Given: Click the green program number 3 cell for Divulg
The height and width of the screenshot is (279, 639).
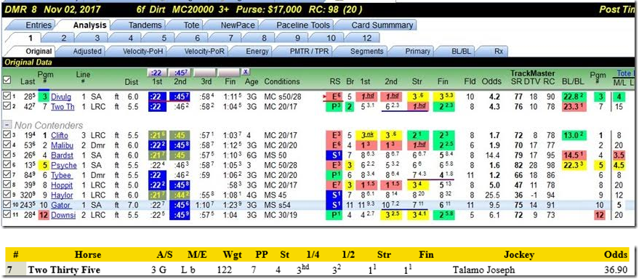Looking at the screenshot, I should pyautogui.click(x=44, y=97).
